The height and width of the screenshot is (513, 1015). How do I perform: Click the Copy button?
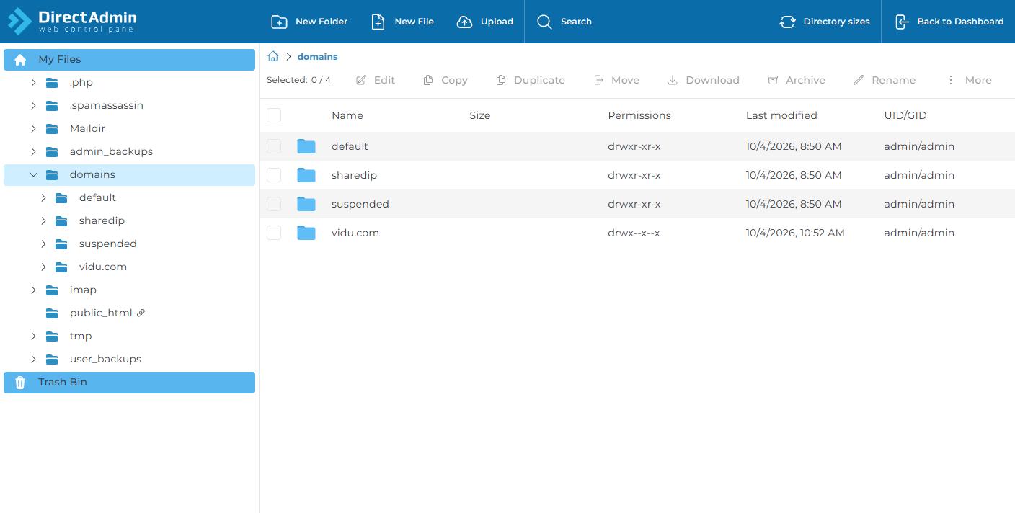click(x=446, y=80)
